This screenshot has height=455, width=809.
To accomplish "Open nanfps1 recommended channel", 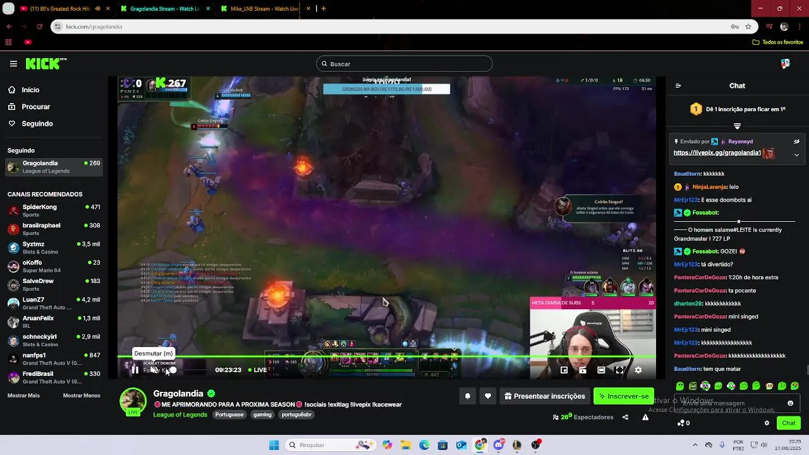I will [54, 359].
